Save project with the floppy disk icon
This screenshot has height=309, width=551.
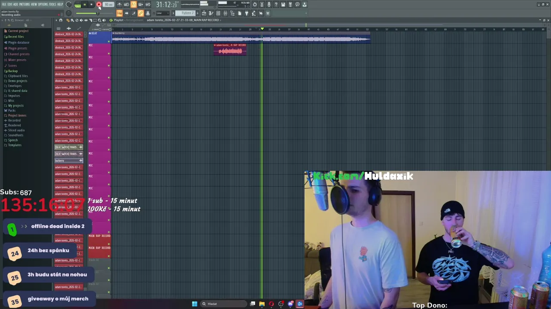[x=283, y=4]
